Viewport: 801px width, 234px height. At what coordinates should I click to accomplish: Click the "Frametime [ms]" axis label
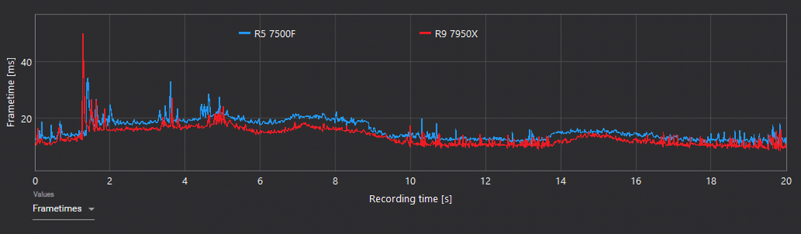pos(11,93)
